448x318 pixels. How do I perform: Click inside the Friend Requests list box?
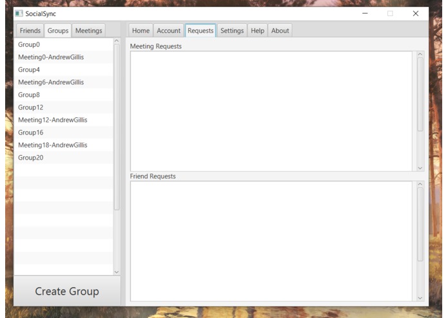[x=271, y=241]
